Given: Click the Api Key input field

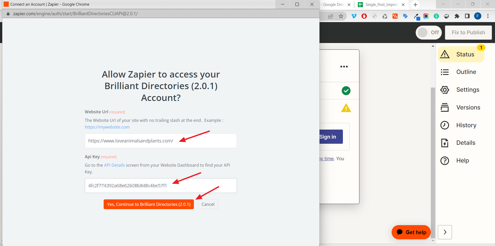Looking at the screenshot, I should click(x=161, y=185).
